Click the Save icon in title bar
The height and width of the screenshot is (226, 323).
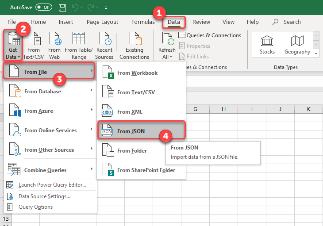coord(62,8)
